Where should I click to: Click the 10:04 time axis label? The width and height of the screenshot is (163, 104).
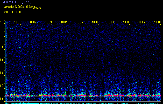(64, 22)
